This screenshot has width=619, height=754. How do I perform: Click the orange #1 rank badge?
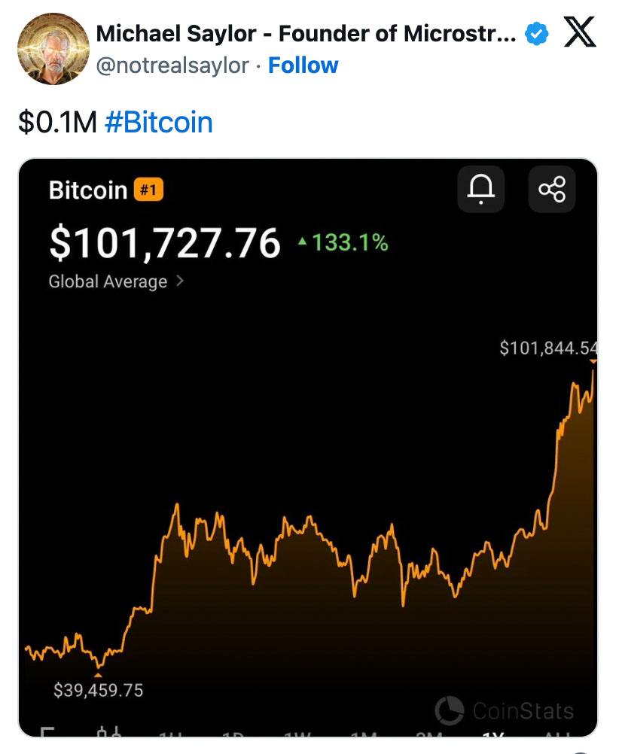pyautogui.click(x=148, y=190)
